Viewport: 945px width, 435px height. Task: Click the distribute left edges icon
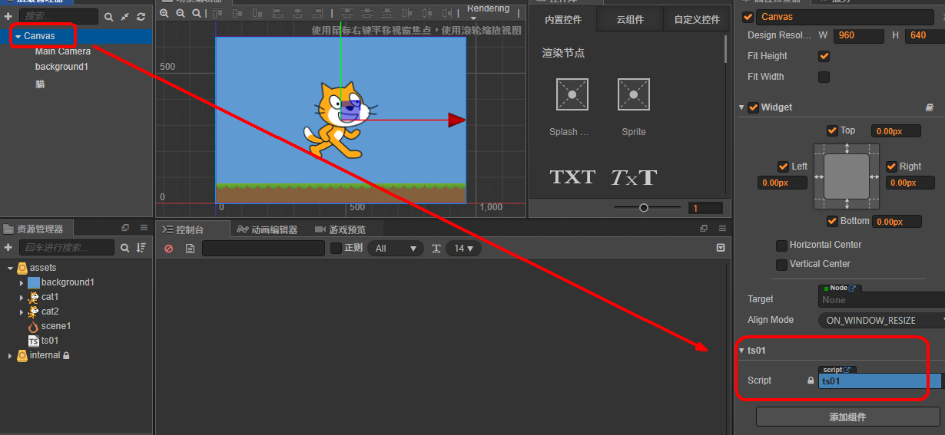point(407,13)
